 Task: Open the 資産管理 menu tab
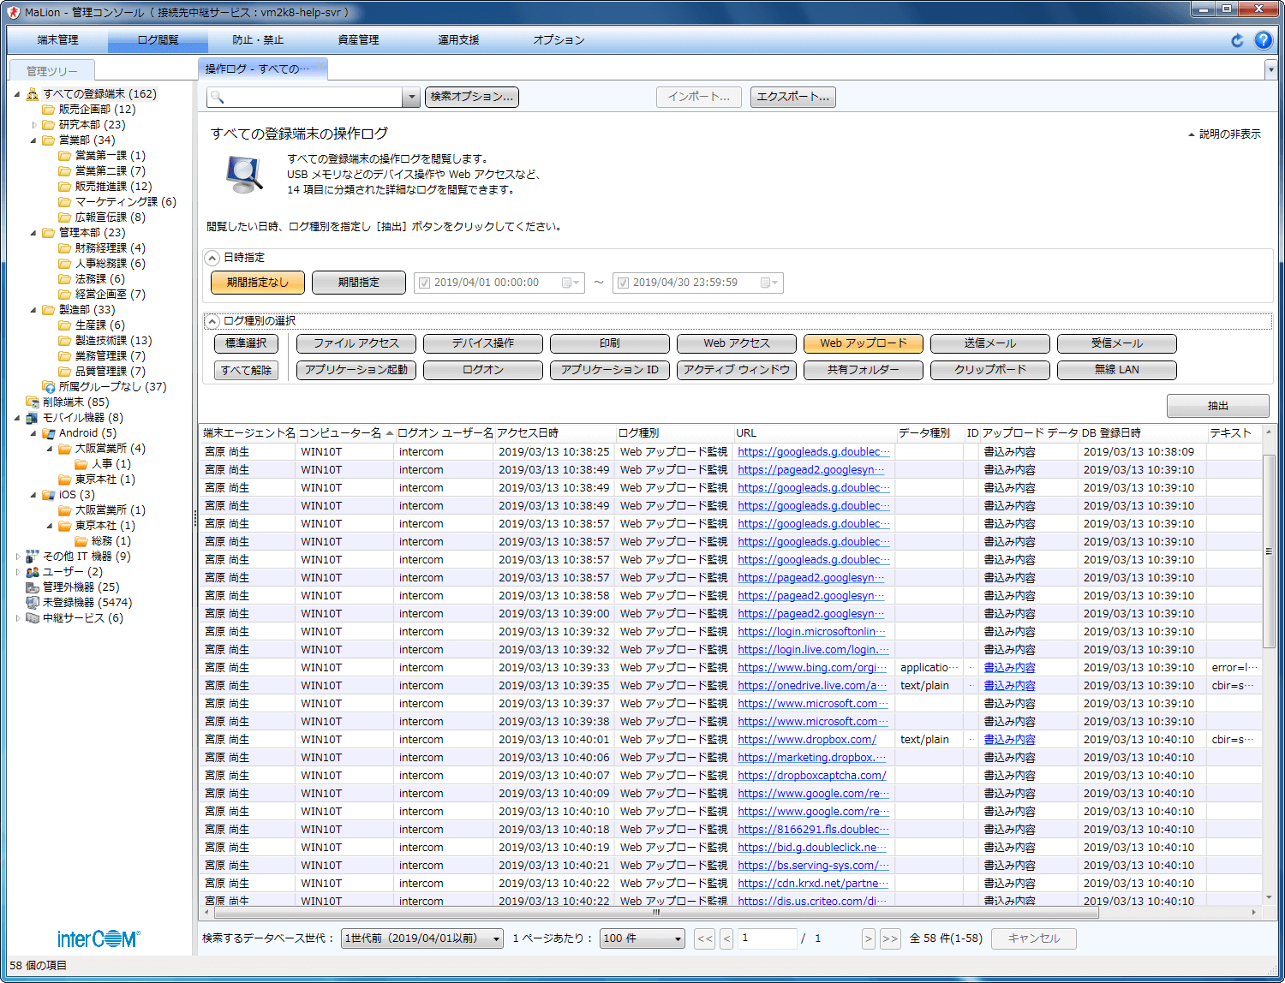[x=358, y=40]
